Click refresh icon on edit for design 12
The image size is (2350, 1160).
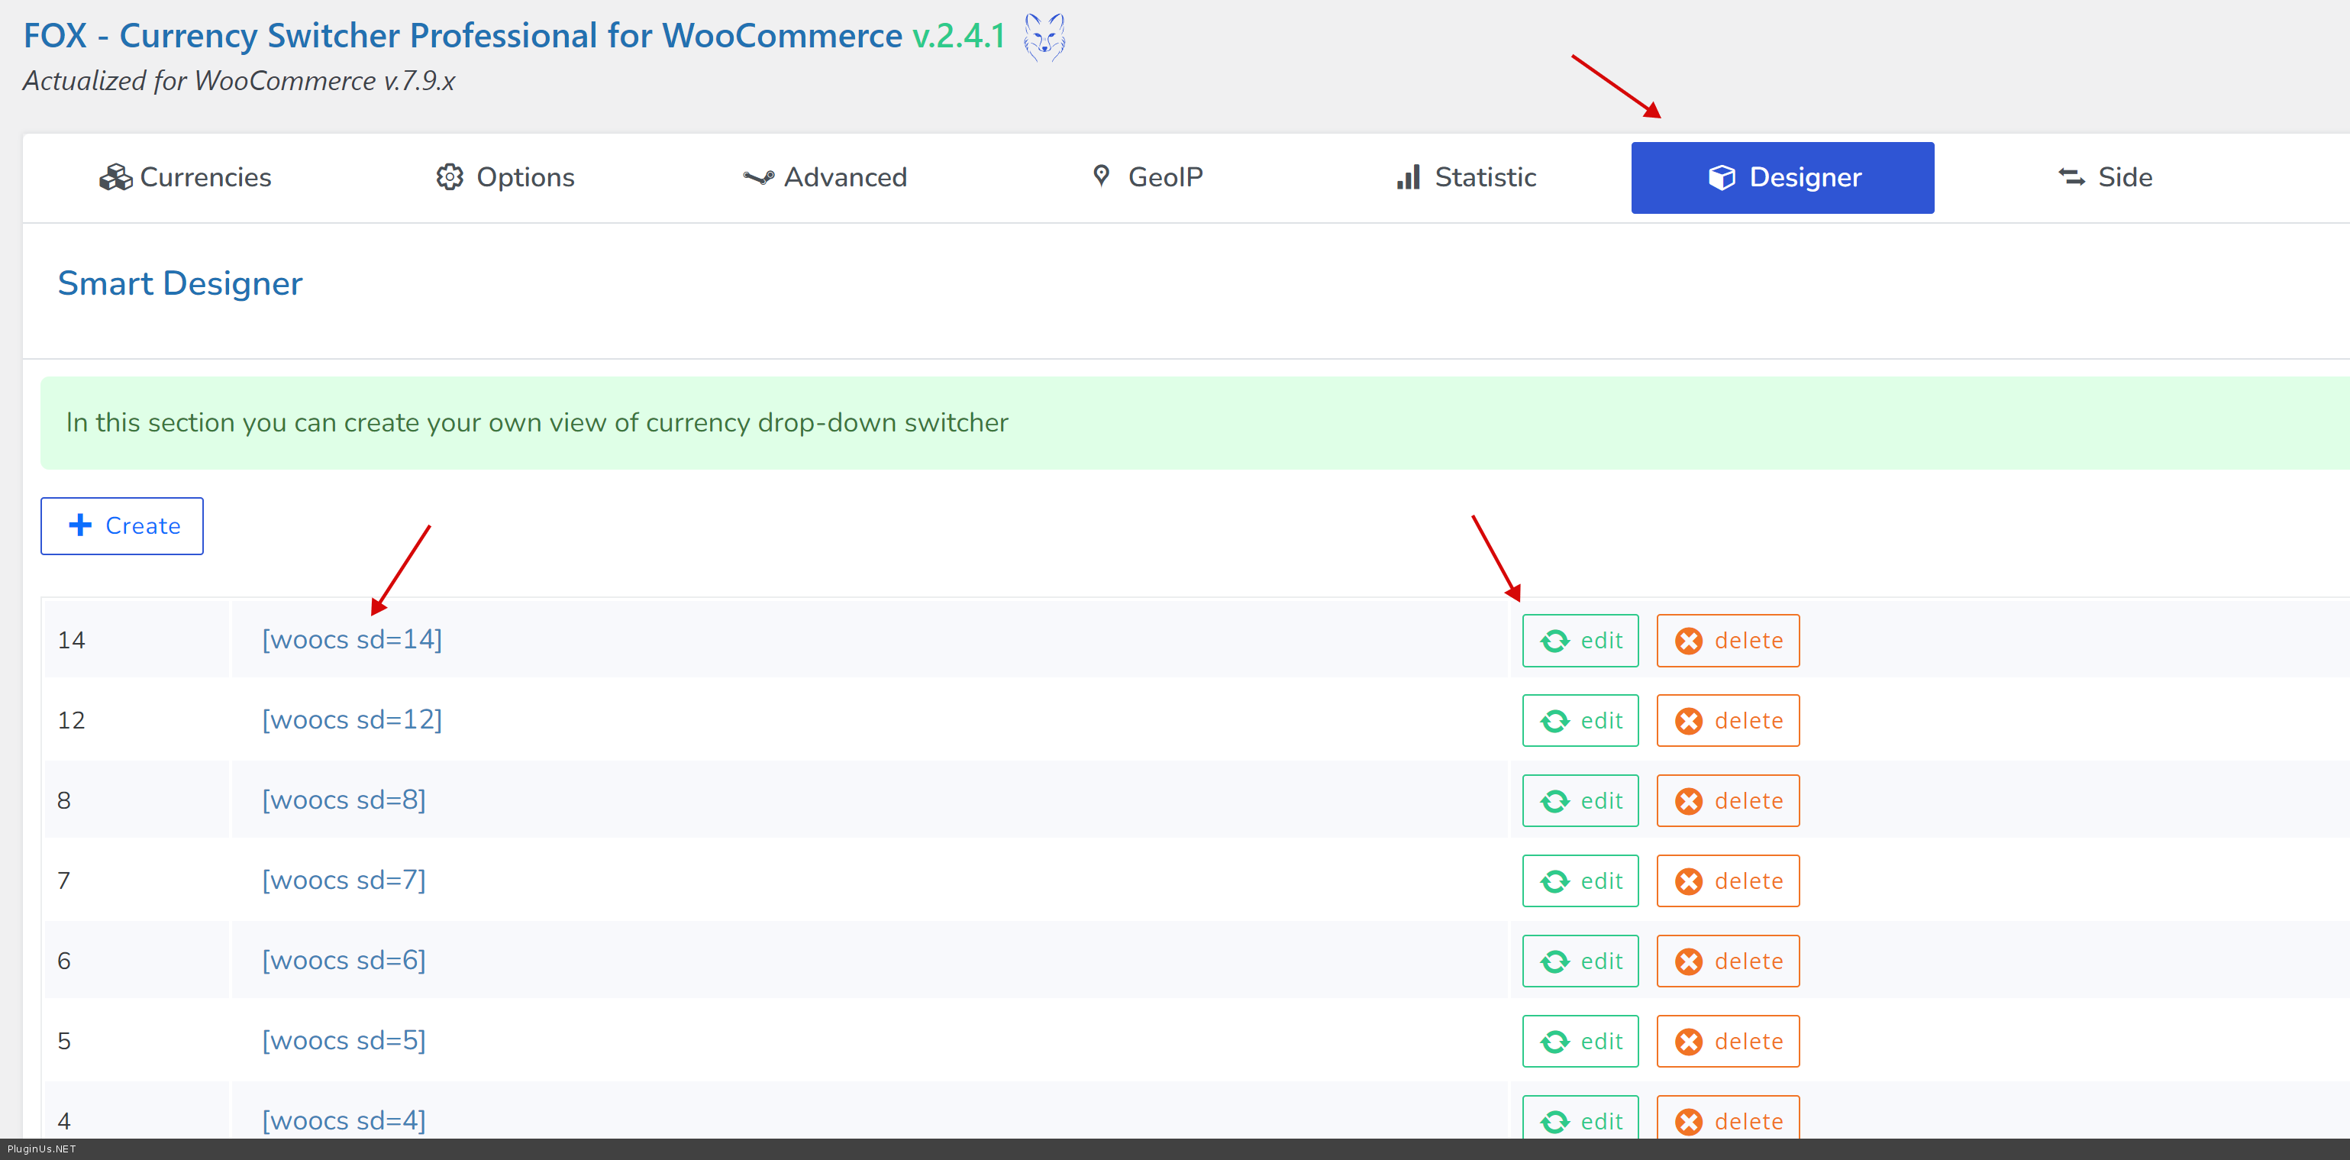[x=1554, y=721]
